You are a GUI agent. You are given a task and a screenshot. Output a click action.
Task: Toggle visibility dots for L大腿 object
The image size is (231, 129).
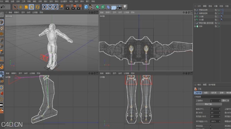coord(218,16)
